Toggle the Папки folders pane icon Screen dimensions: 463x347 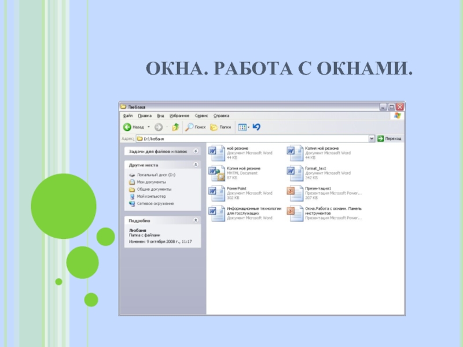coord(214,127)
